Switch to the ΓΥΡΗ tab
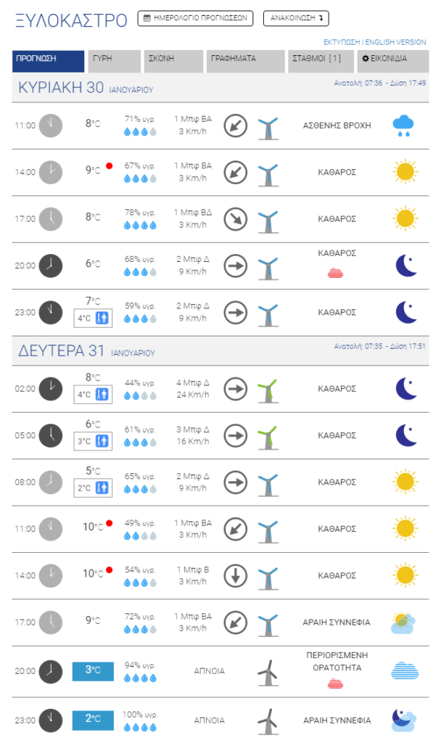The image size is (433, 743). click(x=114, y=61)
